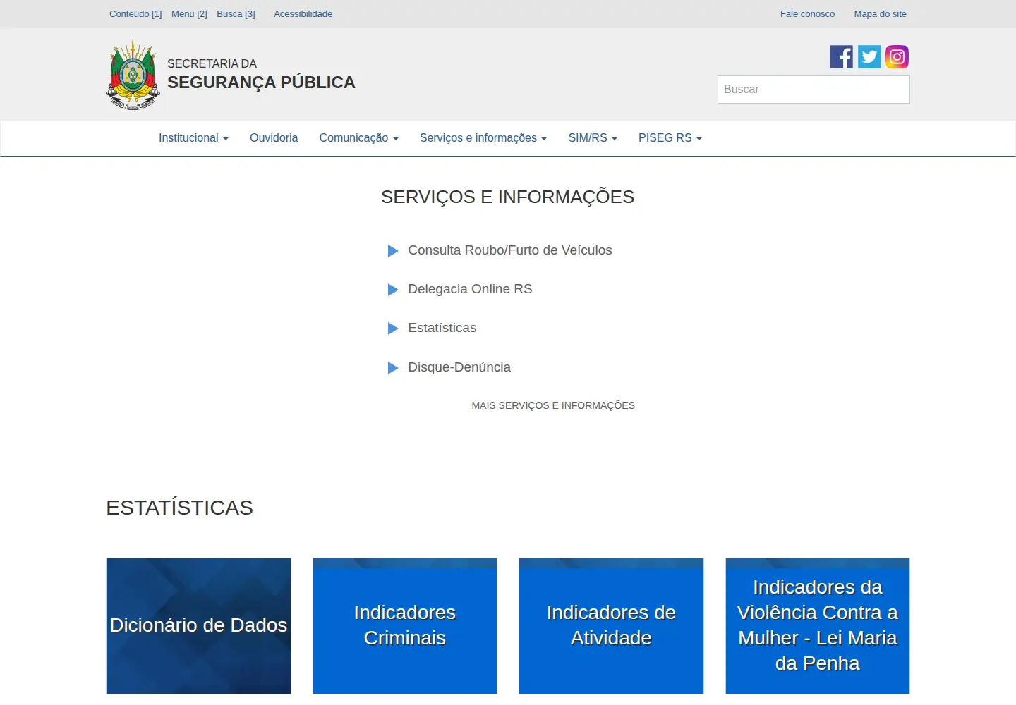Click the SEGURANÇA PÚBLICA site title
1016x705 pixels.
[261, 82]
